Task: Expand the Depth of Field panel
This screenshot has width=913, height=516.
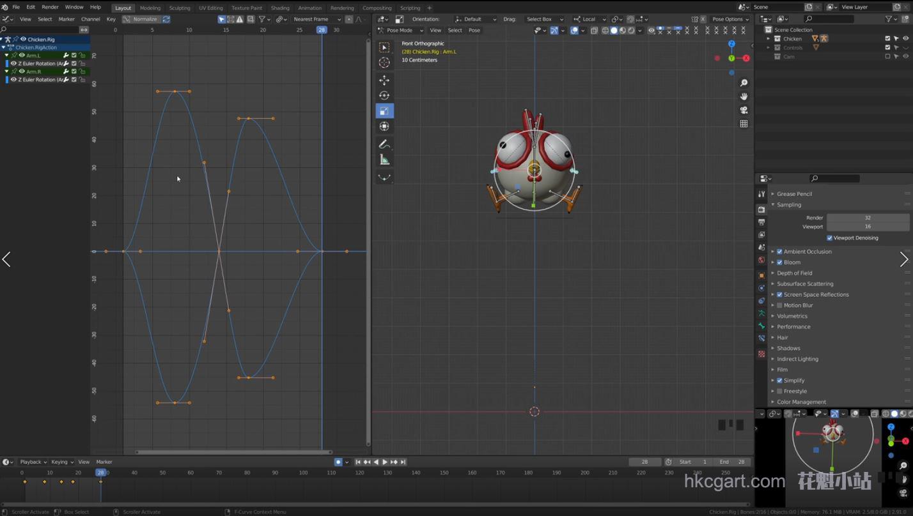Action: [x=795, y=273]
